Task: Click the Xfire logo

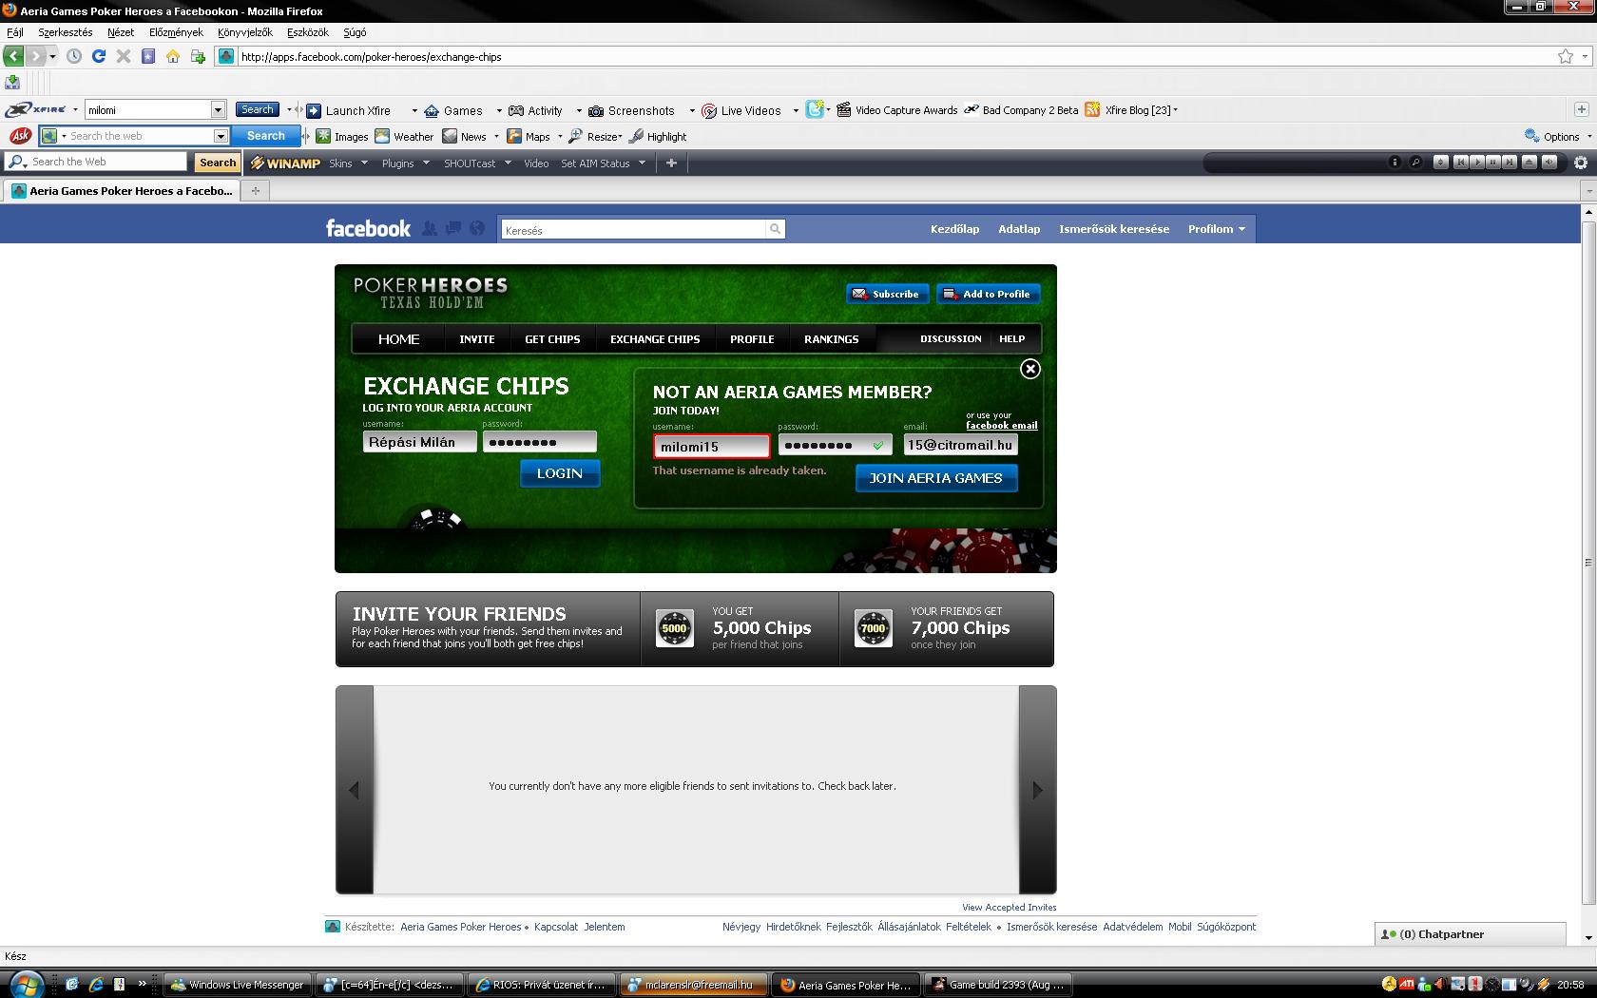Action: [x=35, y=109]
